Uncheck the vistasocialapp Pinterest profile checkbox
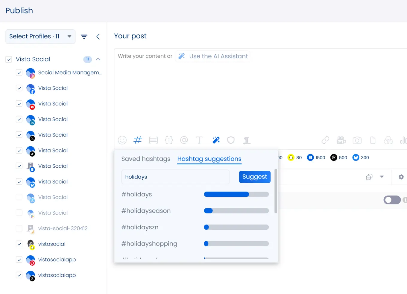The height and width of the screenshot is (294, 407). [19, 260]
